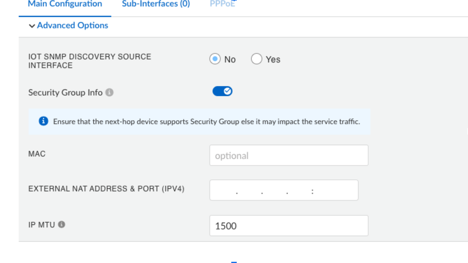Click the blue info icon in the warning banner
This screenshot has height=263, width=468.
point(43,121)
